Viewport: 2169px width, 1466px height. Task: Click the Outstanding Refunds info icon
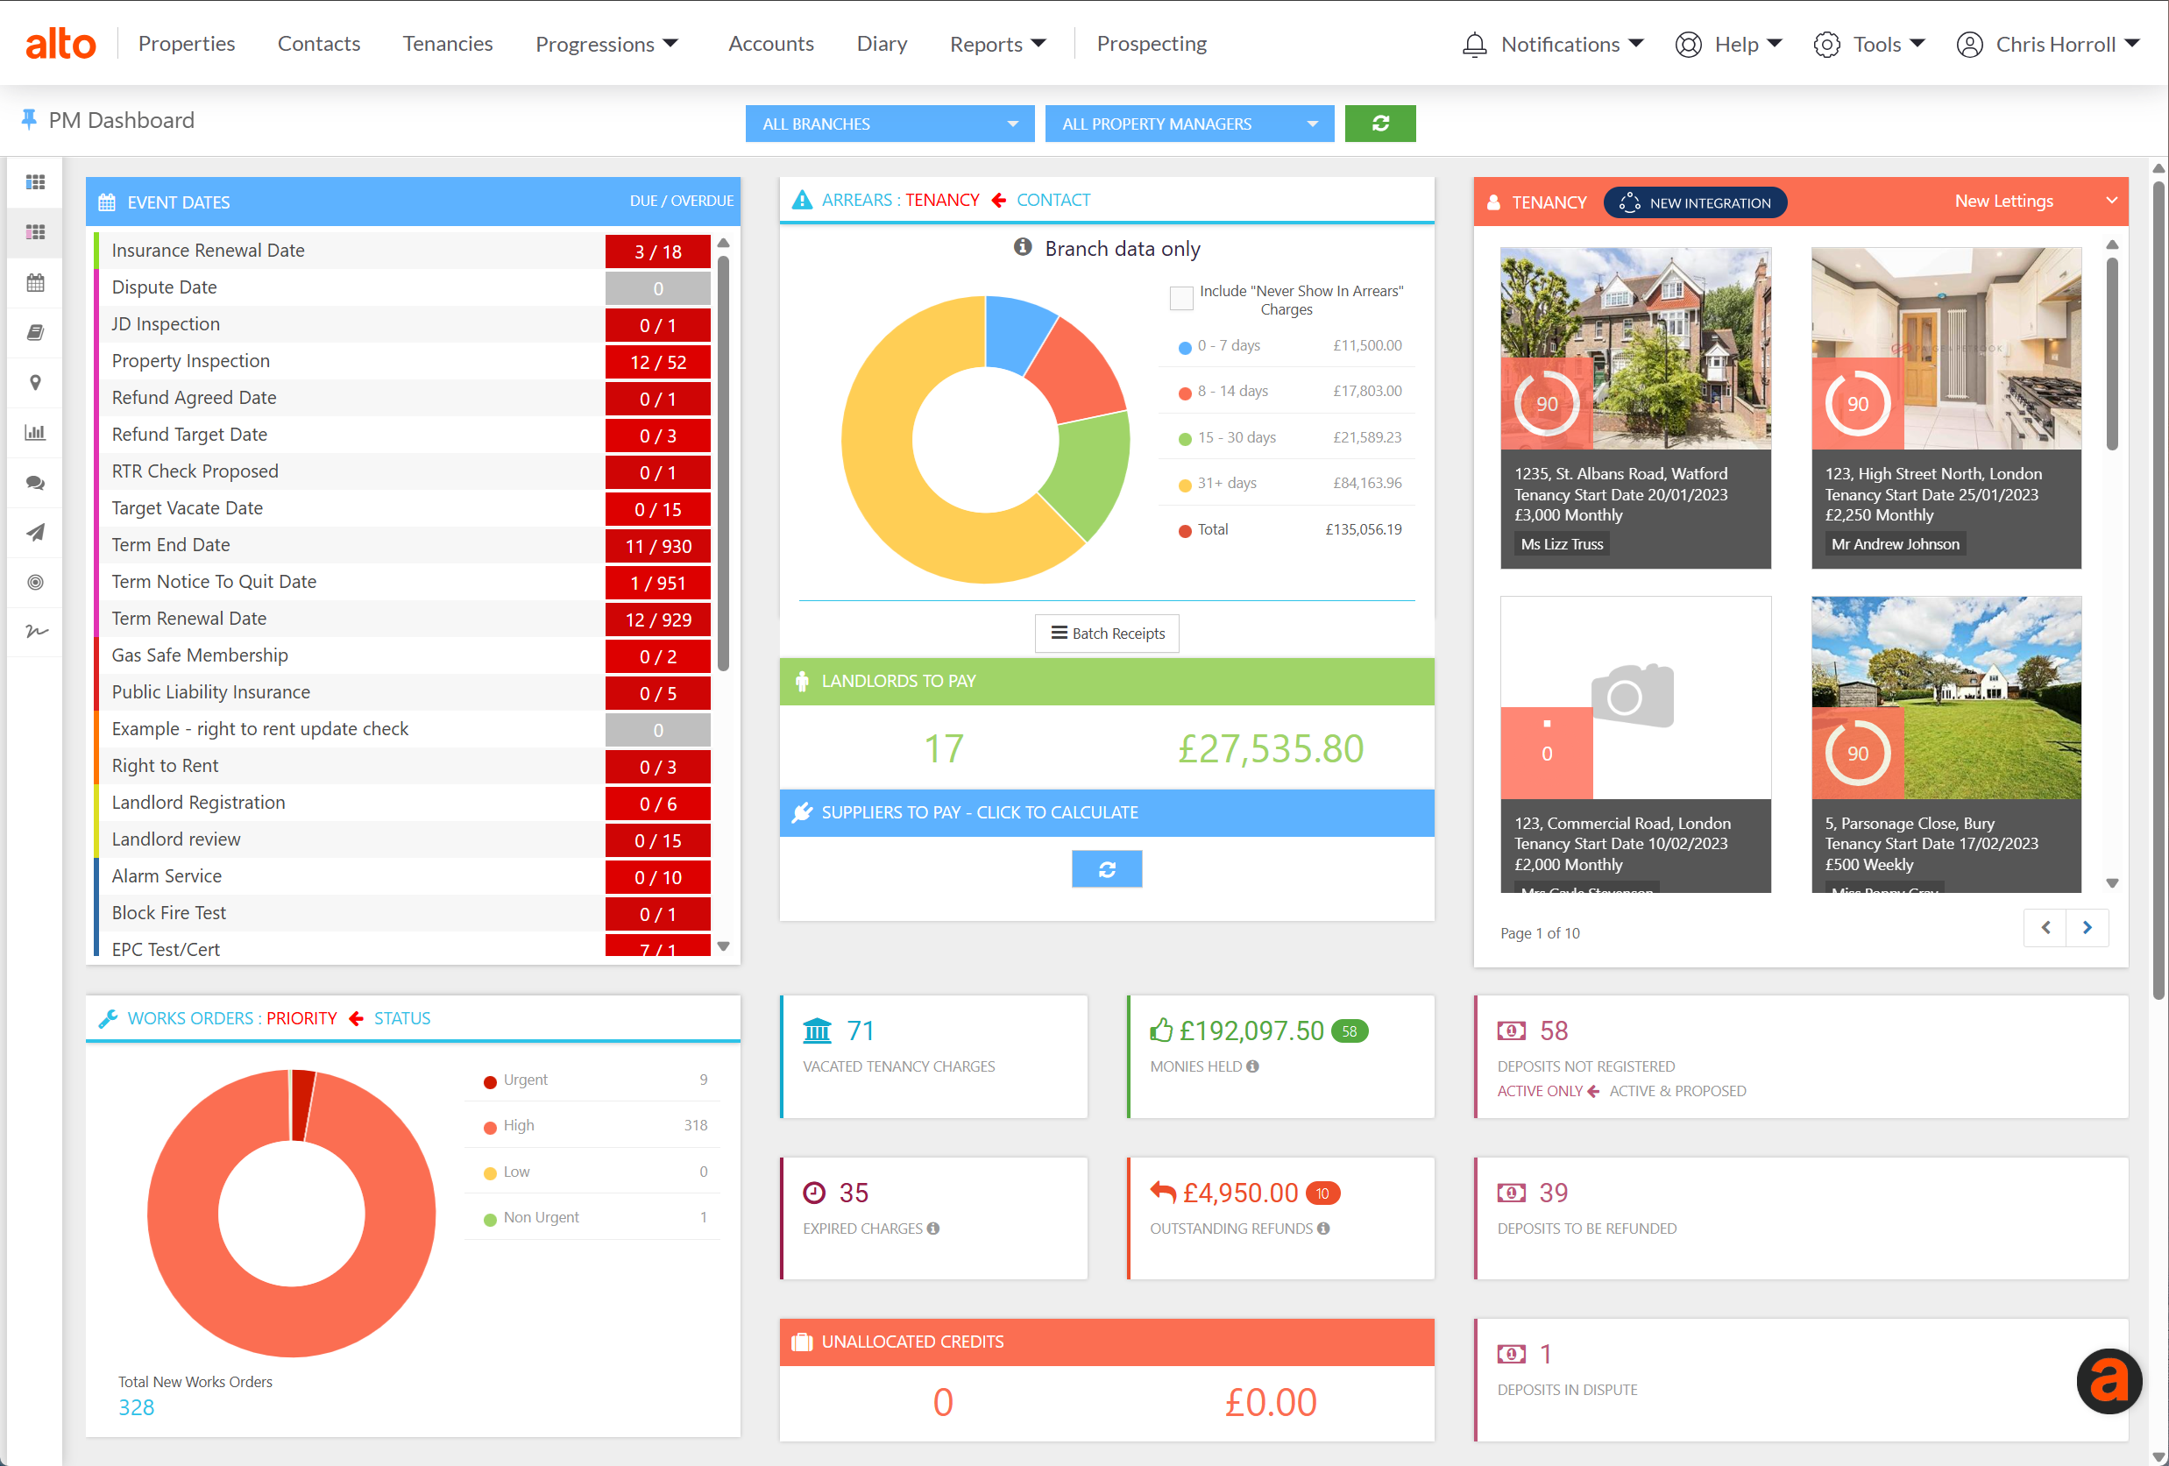coord(1323,1228)
